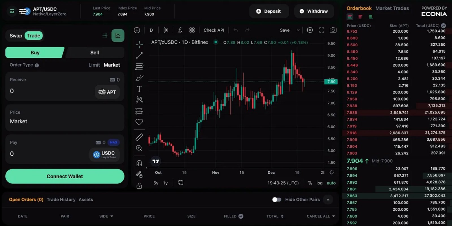452x226 pixels.
Task: Toggle the chart view icon button
Action: pyautogui.click(x=118, y=36)
